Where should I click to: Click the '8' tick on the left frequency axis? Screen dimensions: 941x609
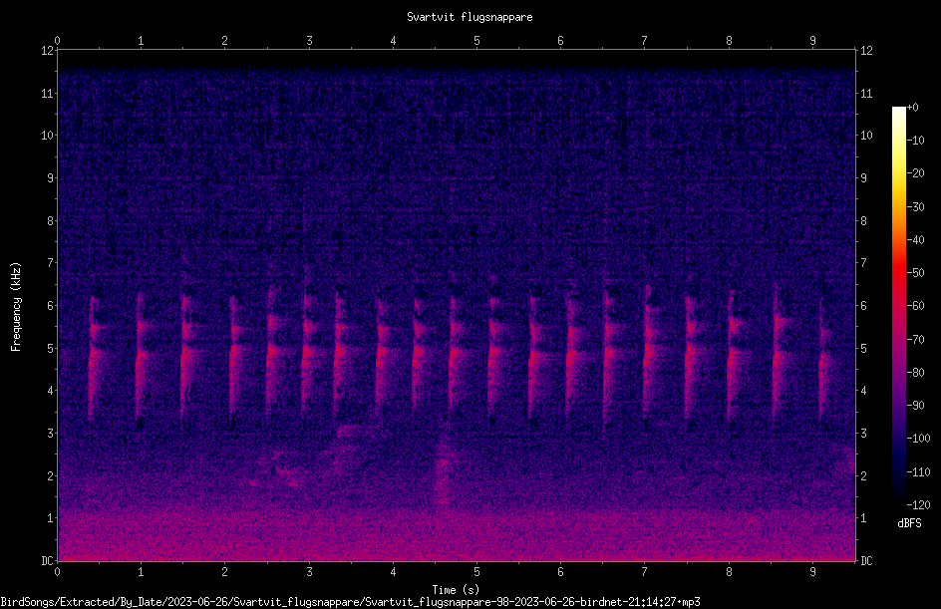click(x=51, y=221)
